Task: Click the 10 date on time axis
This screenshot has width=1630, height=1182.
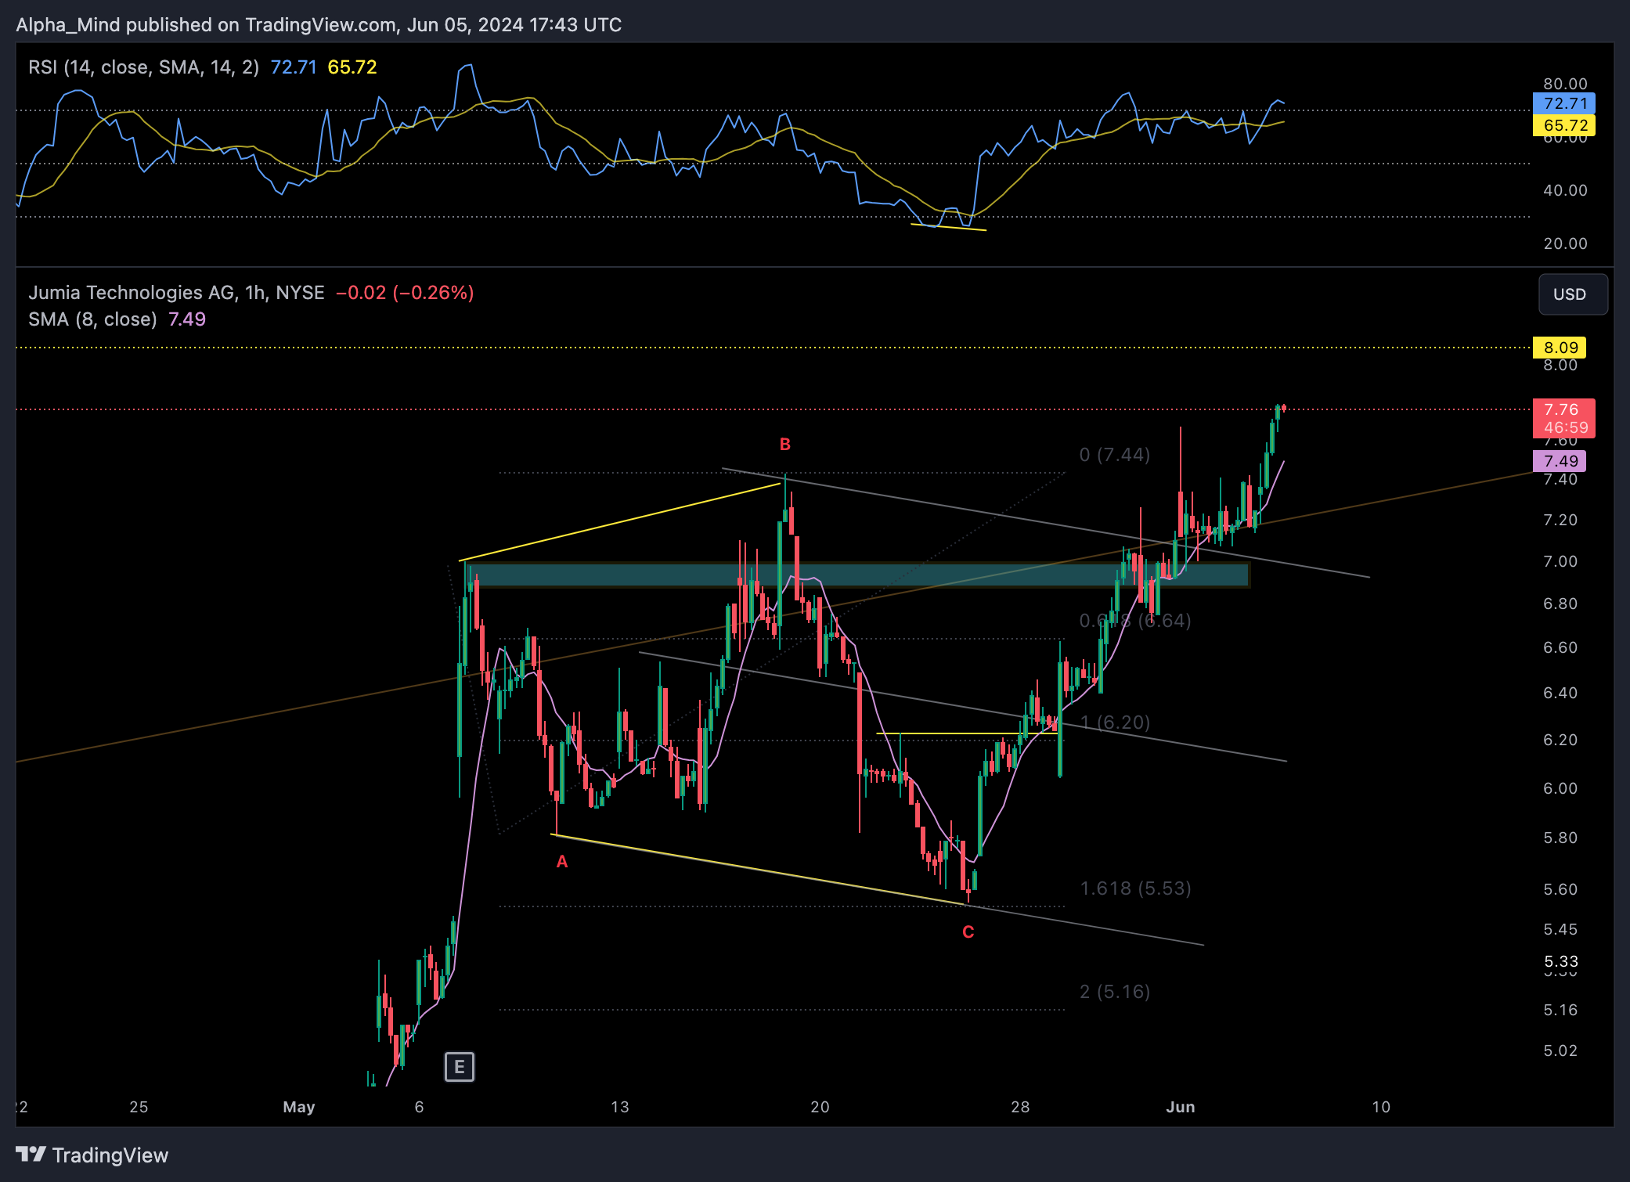Action: point(1381,1107)
